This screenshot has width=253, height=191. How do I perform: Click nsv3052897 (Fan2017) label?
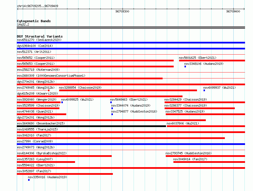point(34,171)
